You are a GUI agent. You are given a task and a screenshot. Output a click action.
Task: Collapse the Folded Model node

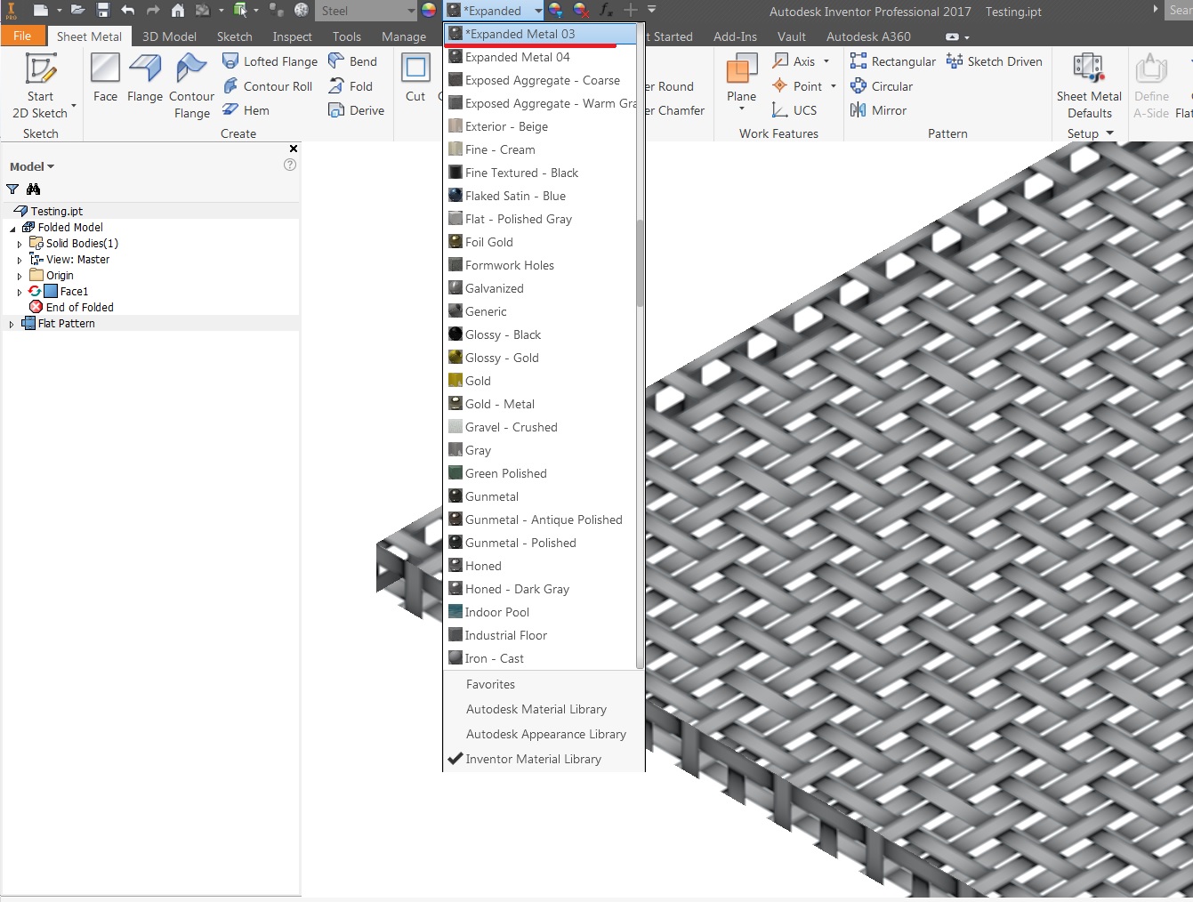coord(12,227)
